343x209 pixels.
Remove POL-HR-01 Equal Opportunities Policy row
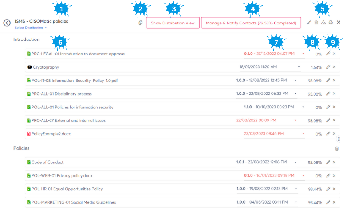pyautogui.click(x=334, y=189)
